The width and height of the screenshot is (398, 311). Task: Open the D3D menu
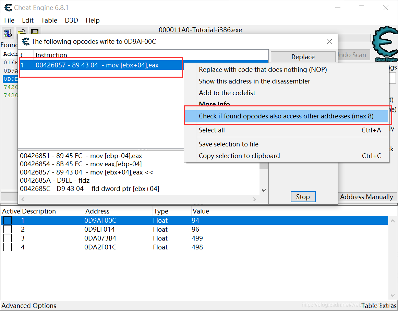(71, 20)
